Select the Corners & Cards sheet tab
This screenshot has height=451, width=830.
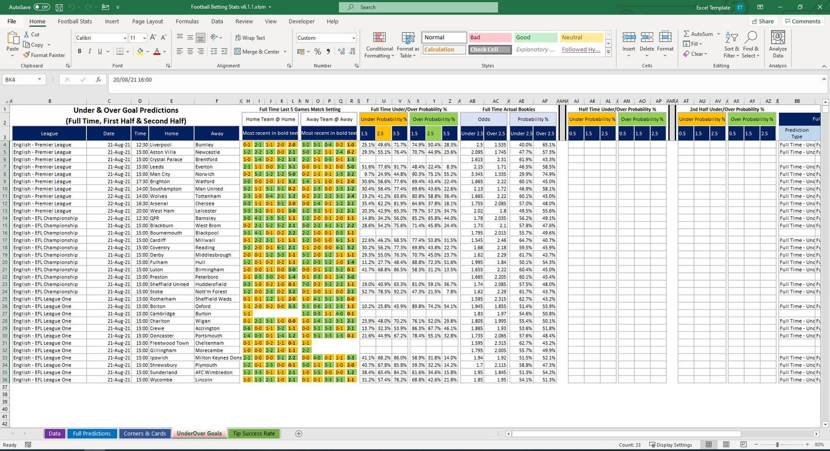coord(145,433)
